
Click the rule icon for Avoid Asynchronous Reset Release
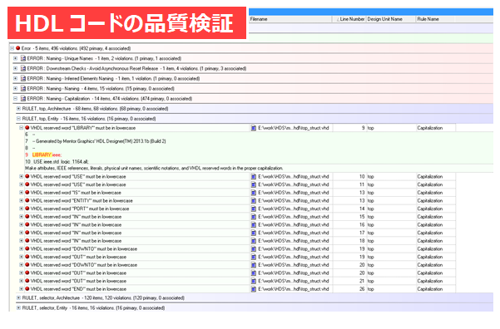pos(23,68)
